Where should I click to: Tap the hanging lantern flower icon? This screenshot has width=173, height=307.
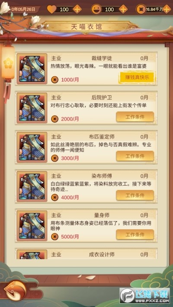pos(8,63)
